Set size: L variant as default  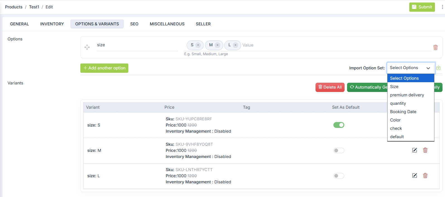(339, 176)
